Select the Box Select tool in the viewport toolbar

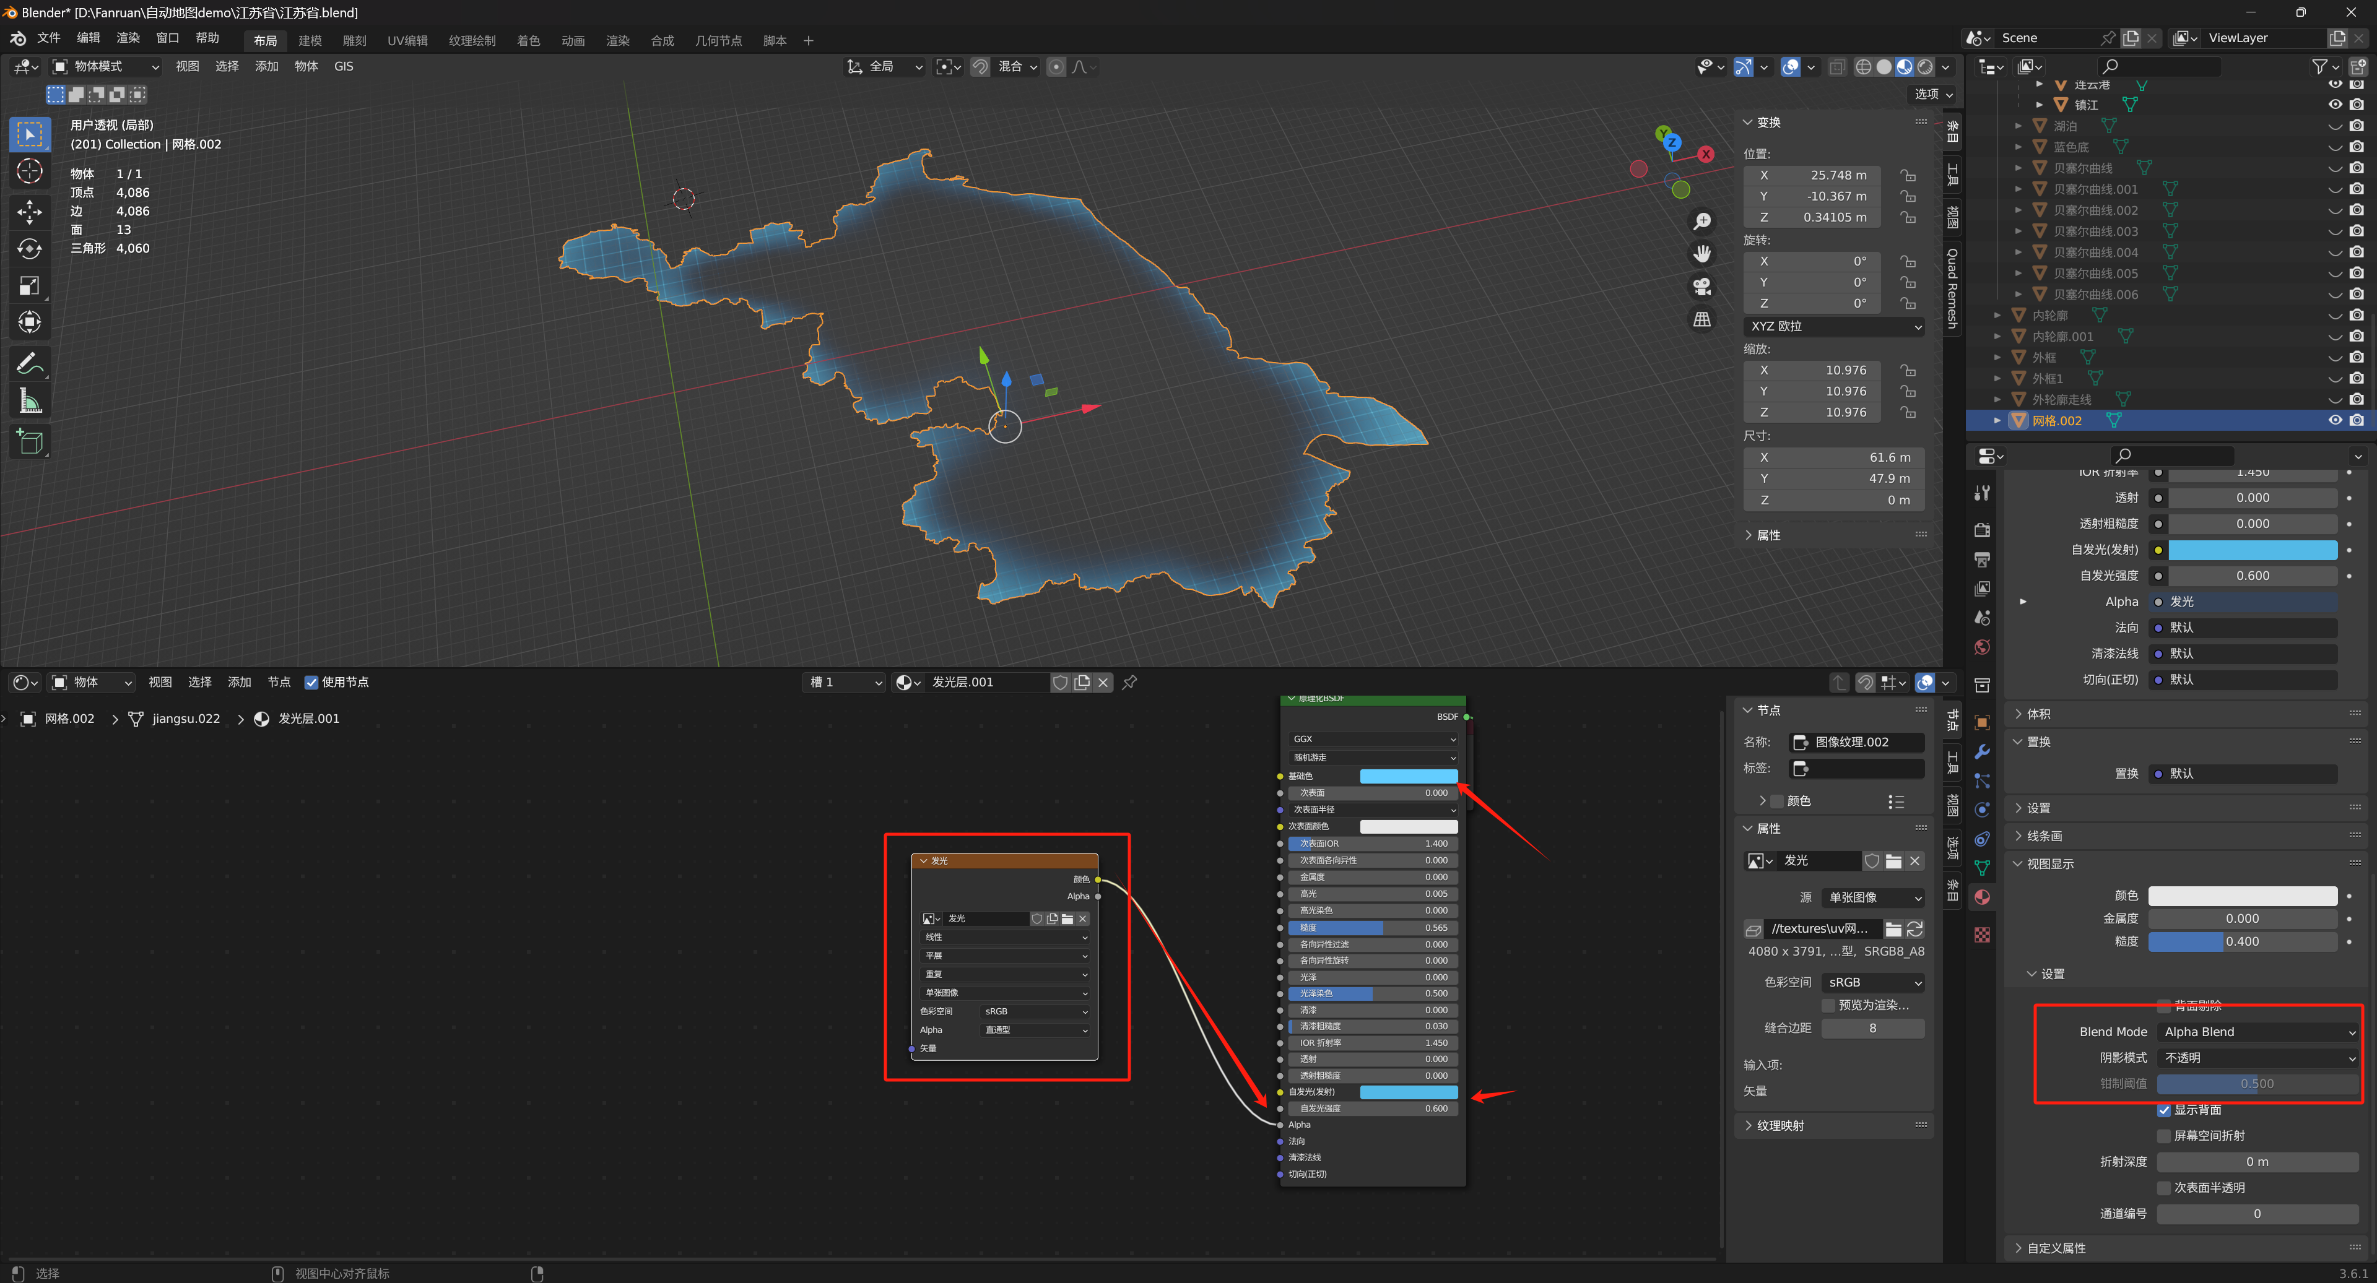point(30,135)
